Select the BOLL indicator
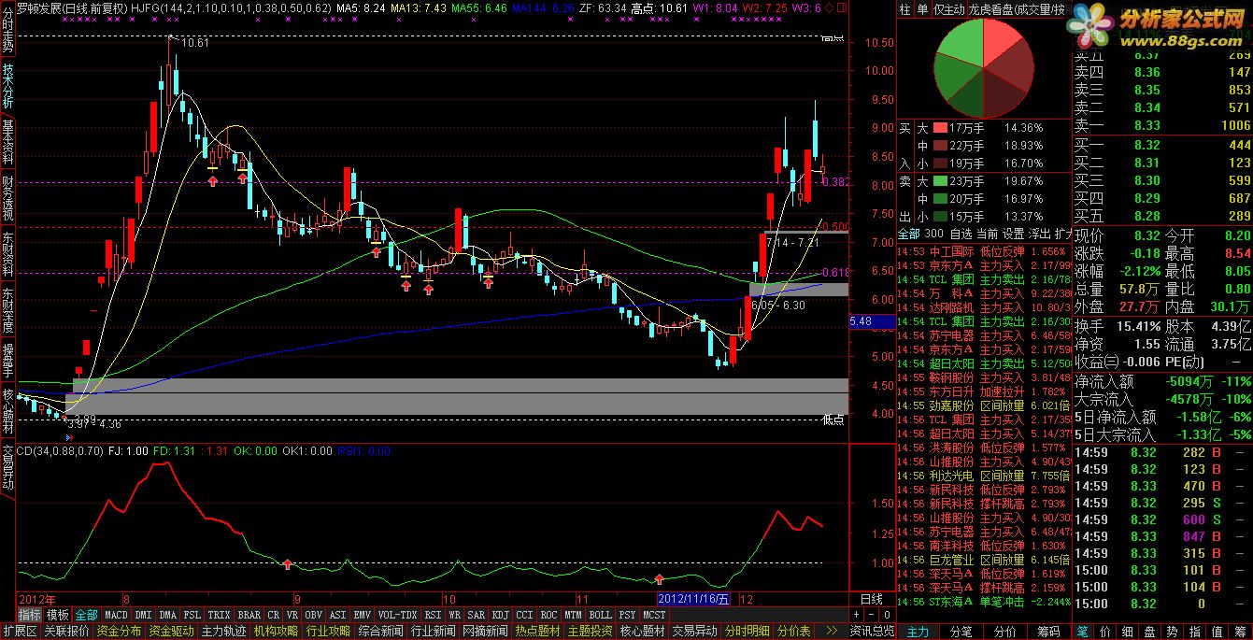This screenshot has width=1253, height=640. [x=601, y=616]
